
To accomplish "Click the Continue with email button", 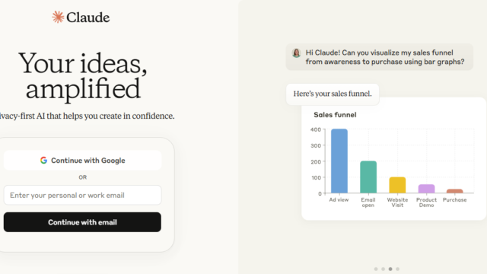I will pos(83,222).
